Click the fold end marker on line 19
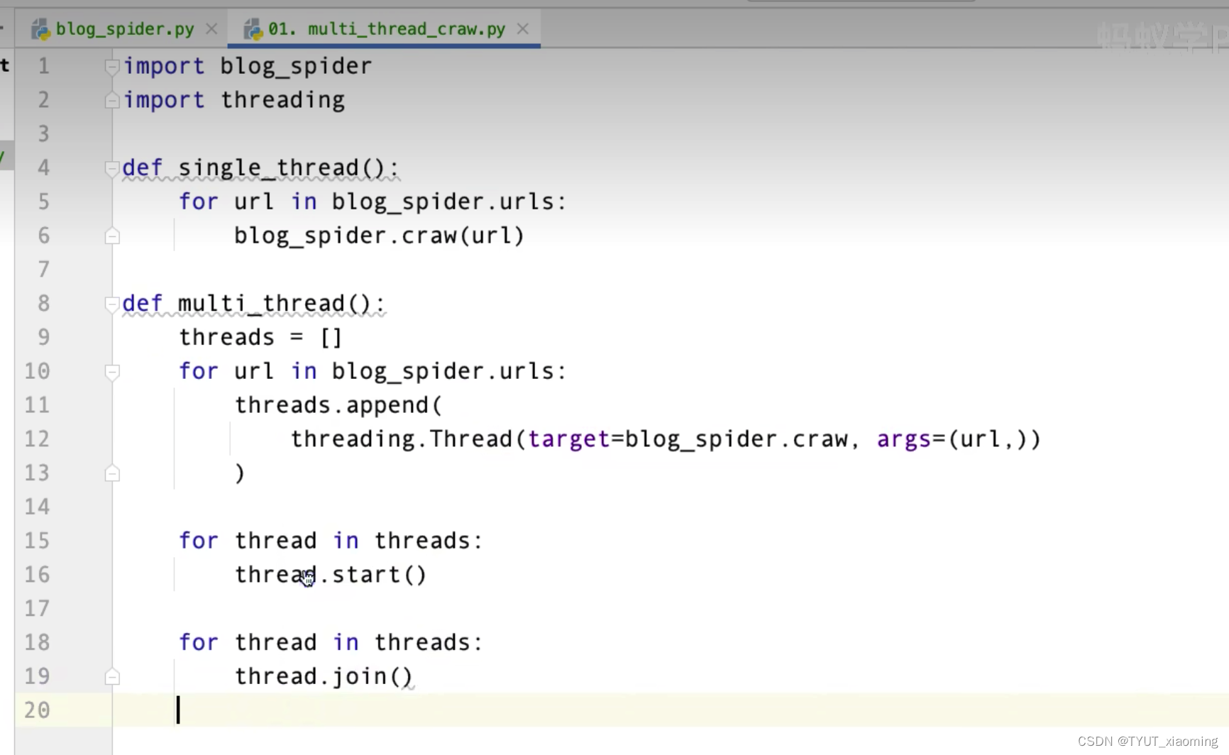The width and height of the screenshot is (1229, 755). click(x=112, y=676)
